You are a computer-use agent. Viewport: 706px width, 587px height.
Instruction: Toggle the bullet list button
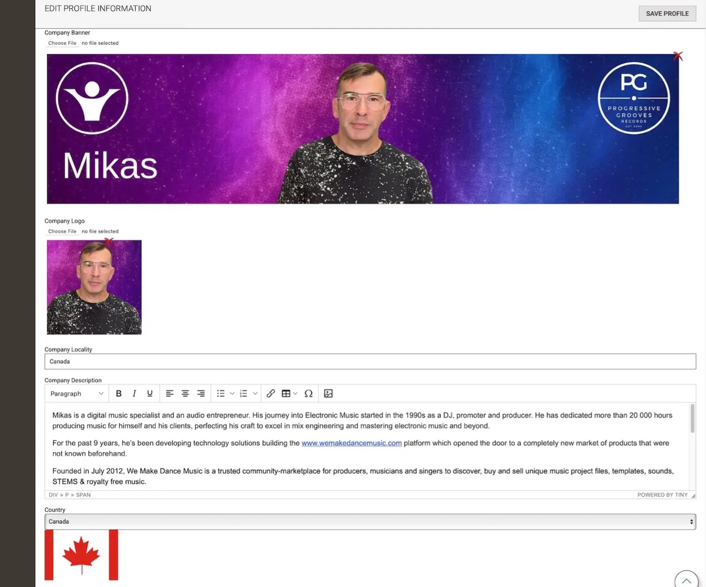pos(221,393)
